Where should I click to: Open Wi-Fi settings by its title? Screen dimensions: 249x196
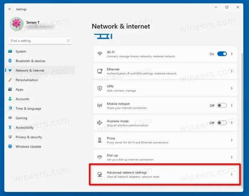(111, 52)
